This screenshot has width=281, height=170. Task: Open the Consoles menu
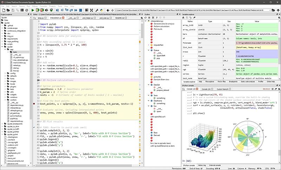[x=43, y=6]
